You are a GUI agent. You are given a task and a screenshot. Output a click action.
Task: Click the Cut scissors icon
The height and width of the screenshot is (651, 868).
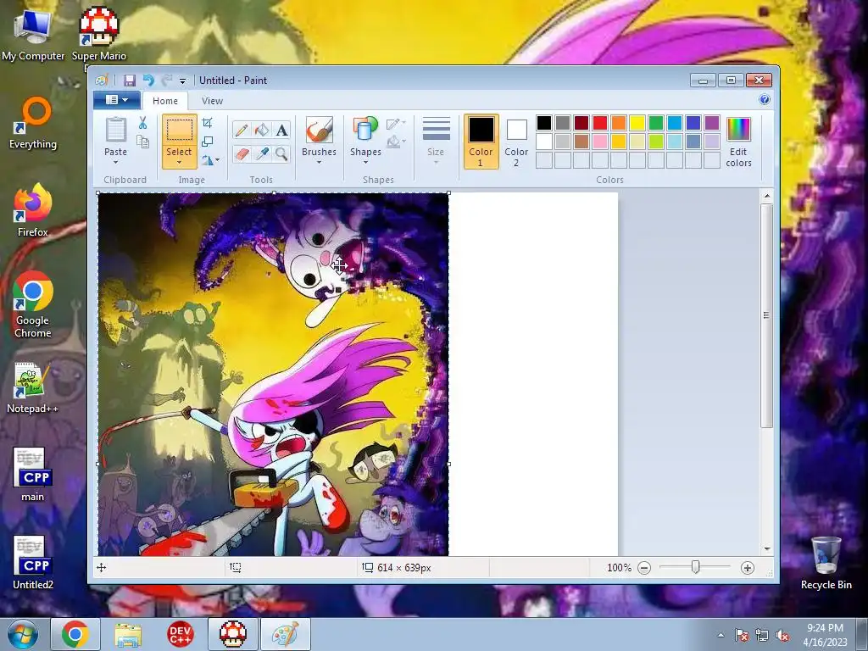[x=142, y=123]
